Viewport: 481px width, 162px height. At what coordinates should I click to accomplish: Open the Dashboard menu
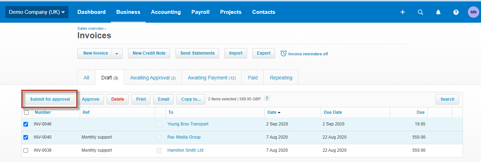(x=91, y=12)
